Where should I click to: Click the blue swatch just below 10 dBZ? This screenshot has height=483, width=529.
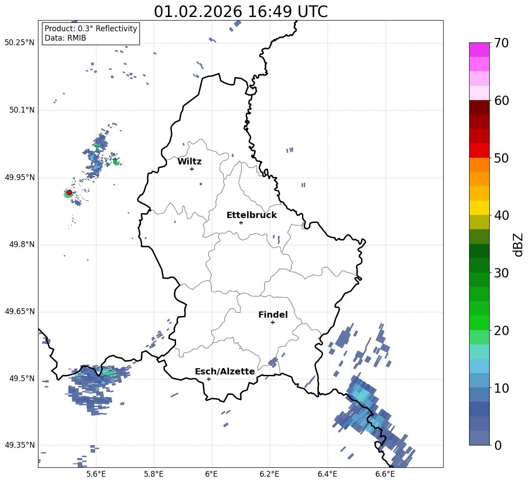[479, 395]
